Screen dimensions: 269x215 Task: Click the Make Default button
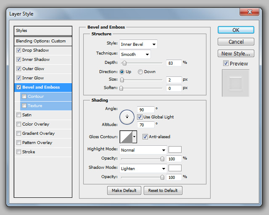pyautogui.click(x=124, y=191)
